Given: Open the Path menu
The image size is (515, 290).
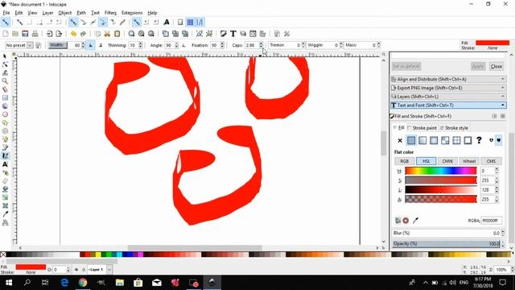Looking at the screenshot, I should pos(81,13).
